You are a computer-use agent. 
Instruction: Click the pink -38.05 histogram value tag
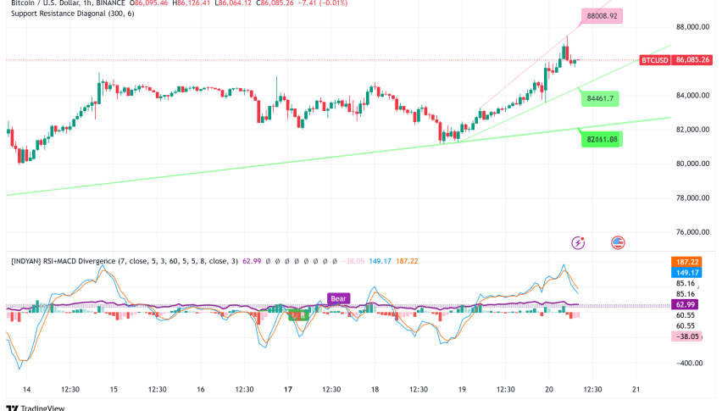click(x=687, y=336)
